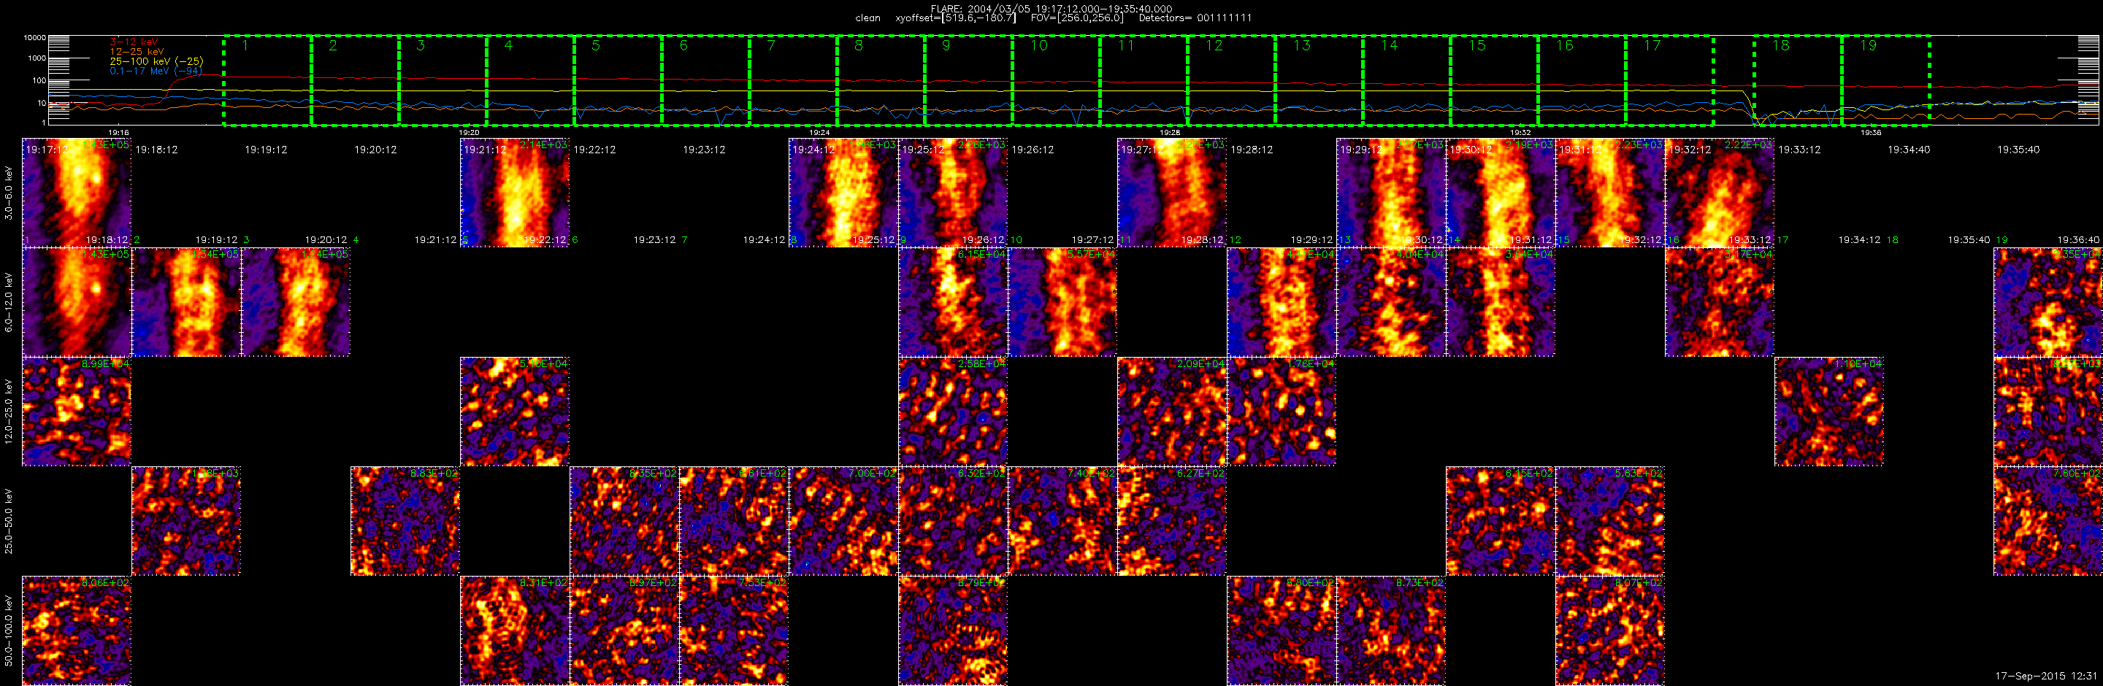Viewport: 2103px width, 686px height.
Task: Click the blue 0.1-17 MeV (-94) legend entry
Action: (x=156, y=71)
